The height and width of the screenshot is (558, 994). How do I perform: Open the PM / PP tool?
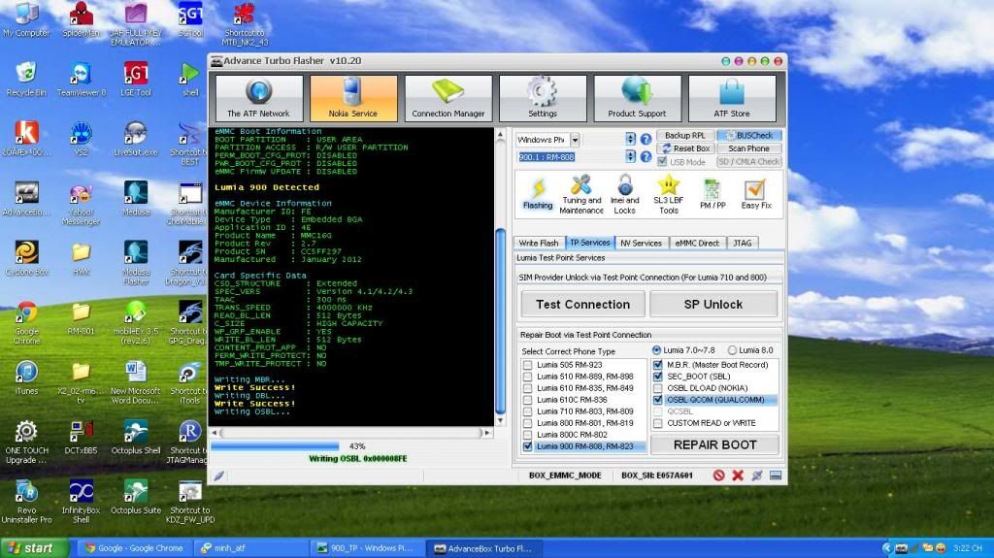712,193
